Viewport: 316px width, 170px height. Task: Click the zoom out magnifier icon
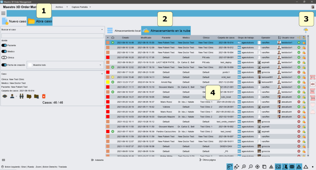pos(250,167)
